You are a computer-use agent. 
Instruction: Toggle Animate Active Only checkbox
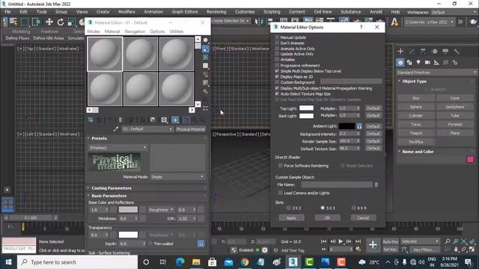[277, 49]
